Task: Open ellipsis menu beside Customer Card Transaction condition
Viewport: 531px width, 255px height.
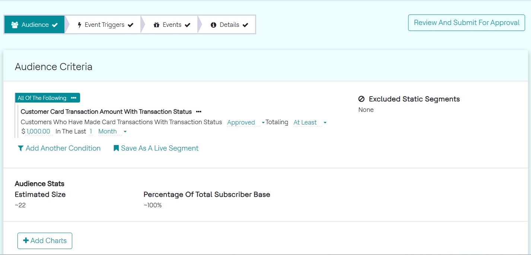Action: pyautogui.click(x=198, y=111)
